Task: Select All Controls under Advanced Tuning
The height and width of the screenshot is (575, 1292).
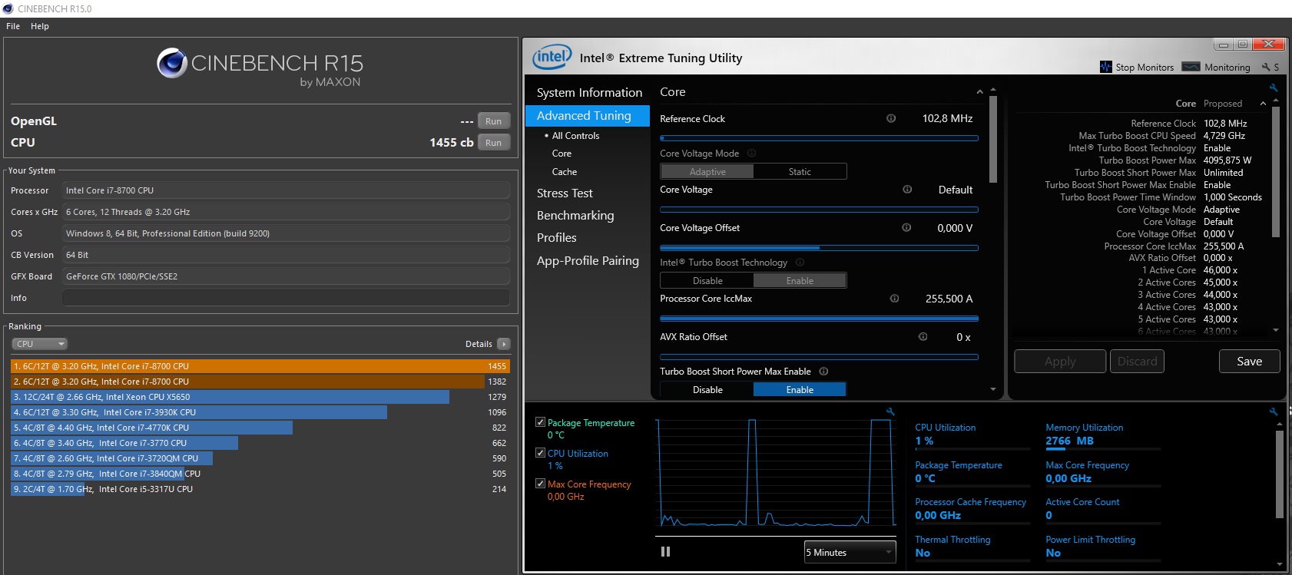Action: tap(575, 135)
